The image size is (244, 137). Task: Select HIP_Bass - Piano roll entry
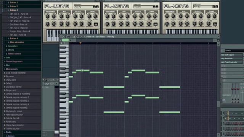point(18,35)
